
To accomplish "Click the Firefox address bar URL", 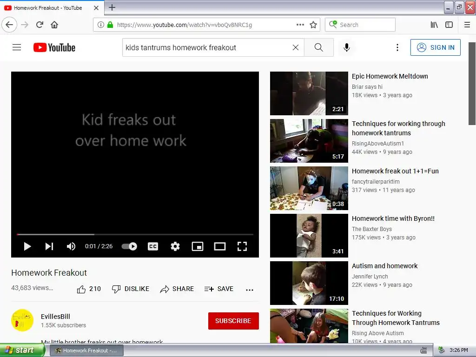I will (x=185, y=25).
